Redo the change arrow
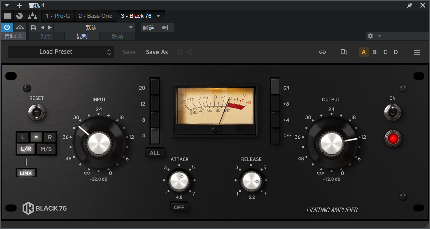The height and width of the screenshot is (229, 430). point(190,52)
